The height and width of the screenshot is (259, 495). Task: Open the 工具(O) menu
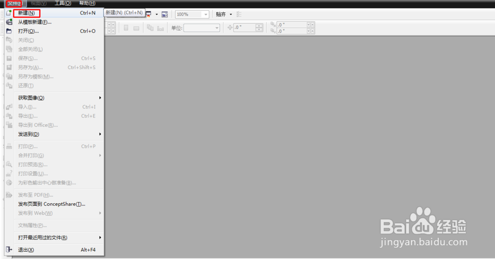click(63, 3)
